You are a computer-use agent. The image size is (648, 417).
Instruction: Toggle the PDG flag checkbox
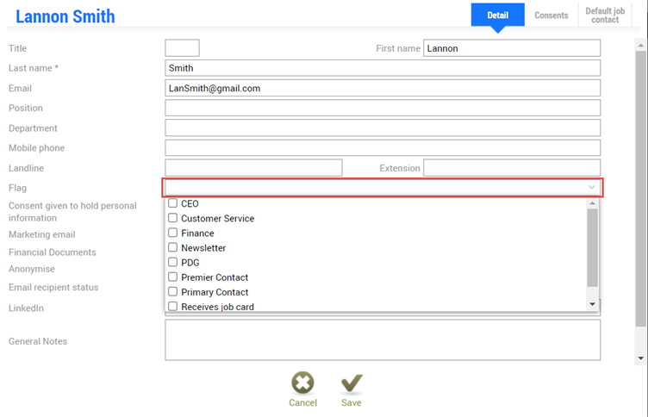pyautogui.click(x=173, y=263)
